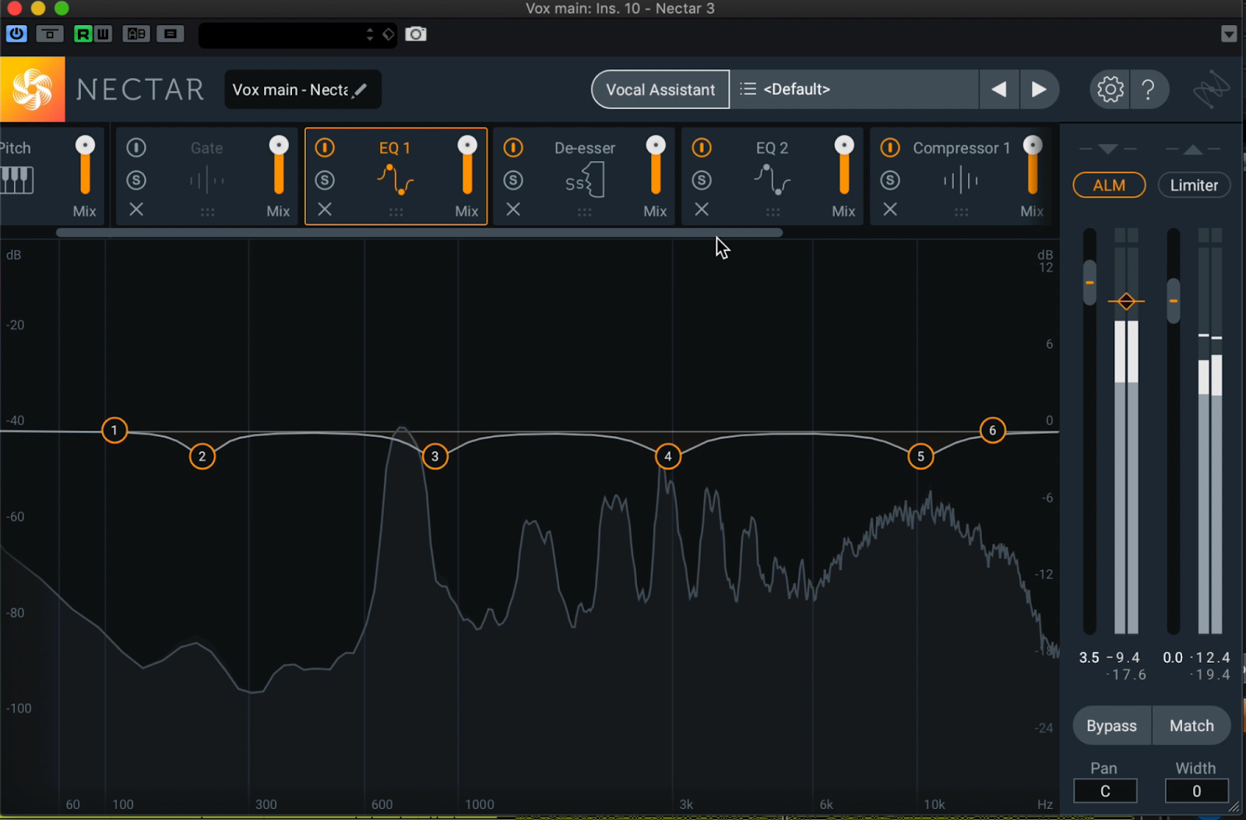Click the Nectar orange logo icon
Image resolution: width=1246 pixels, height=820 pixels.
pyautogui.click(x=33, y=90)
